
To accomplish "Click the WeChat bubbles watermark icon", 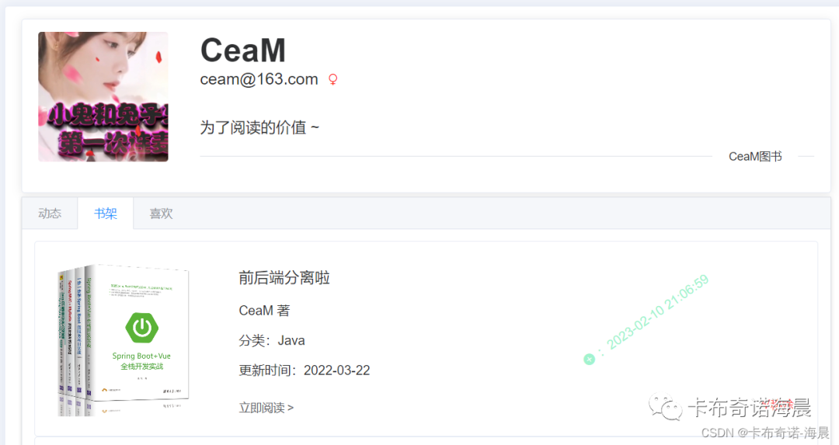I will click(x=666, y=408).
